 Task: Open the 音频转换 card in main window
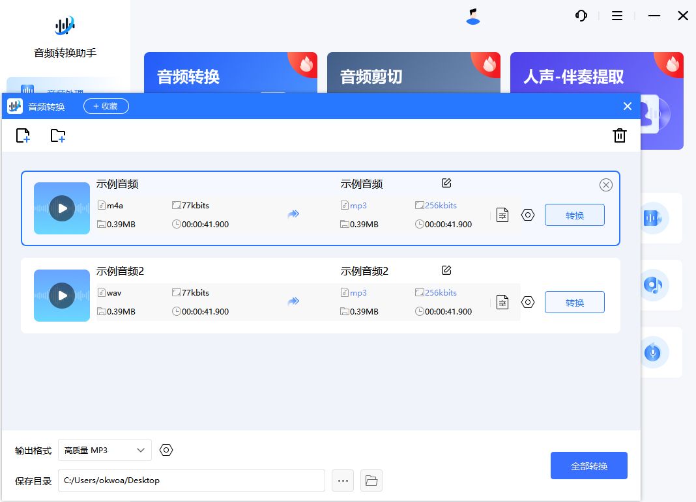(x=231, y=73)
